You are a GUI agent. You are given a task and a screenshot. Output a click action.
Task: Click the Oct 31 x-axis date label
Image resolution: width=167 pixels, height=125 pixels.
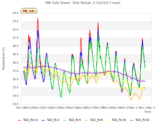coord(125,108)
